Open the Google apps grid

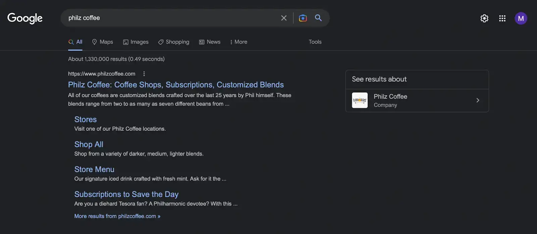502,18
